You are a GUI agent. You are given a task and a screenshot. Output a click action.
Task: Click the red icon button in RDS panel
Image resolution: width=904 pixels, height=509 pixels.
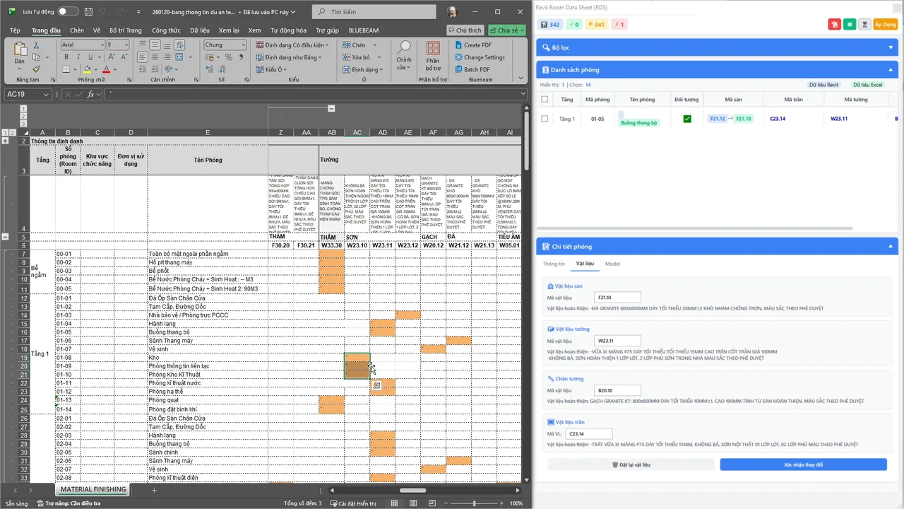(834, 24)
